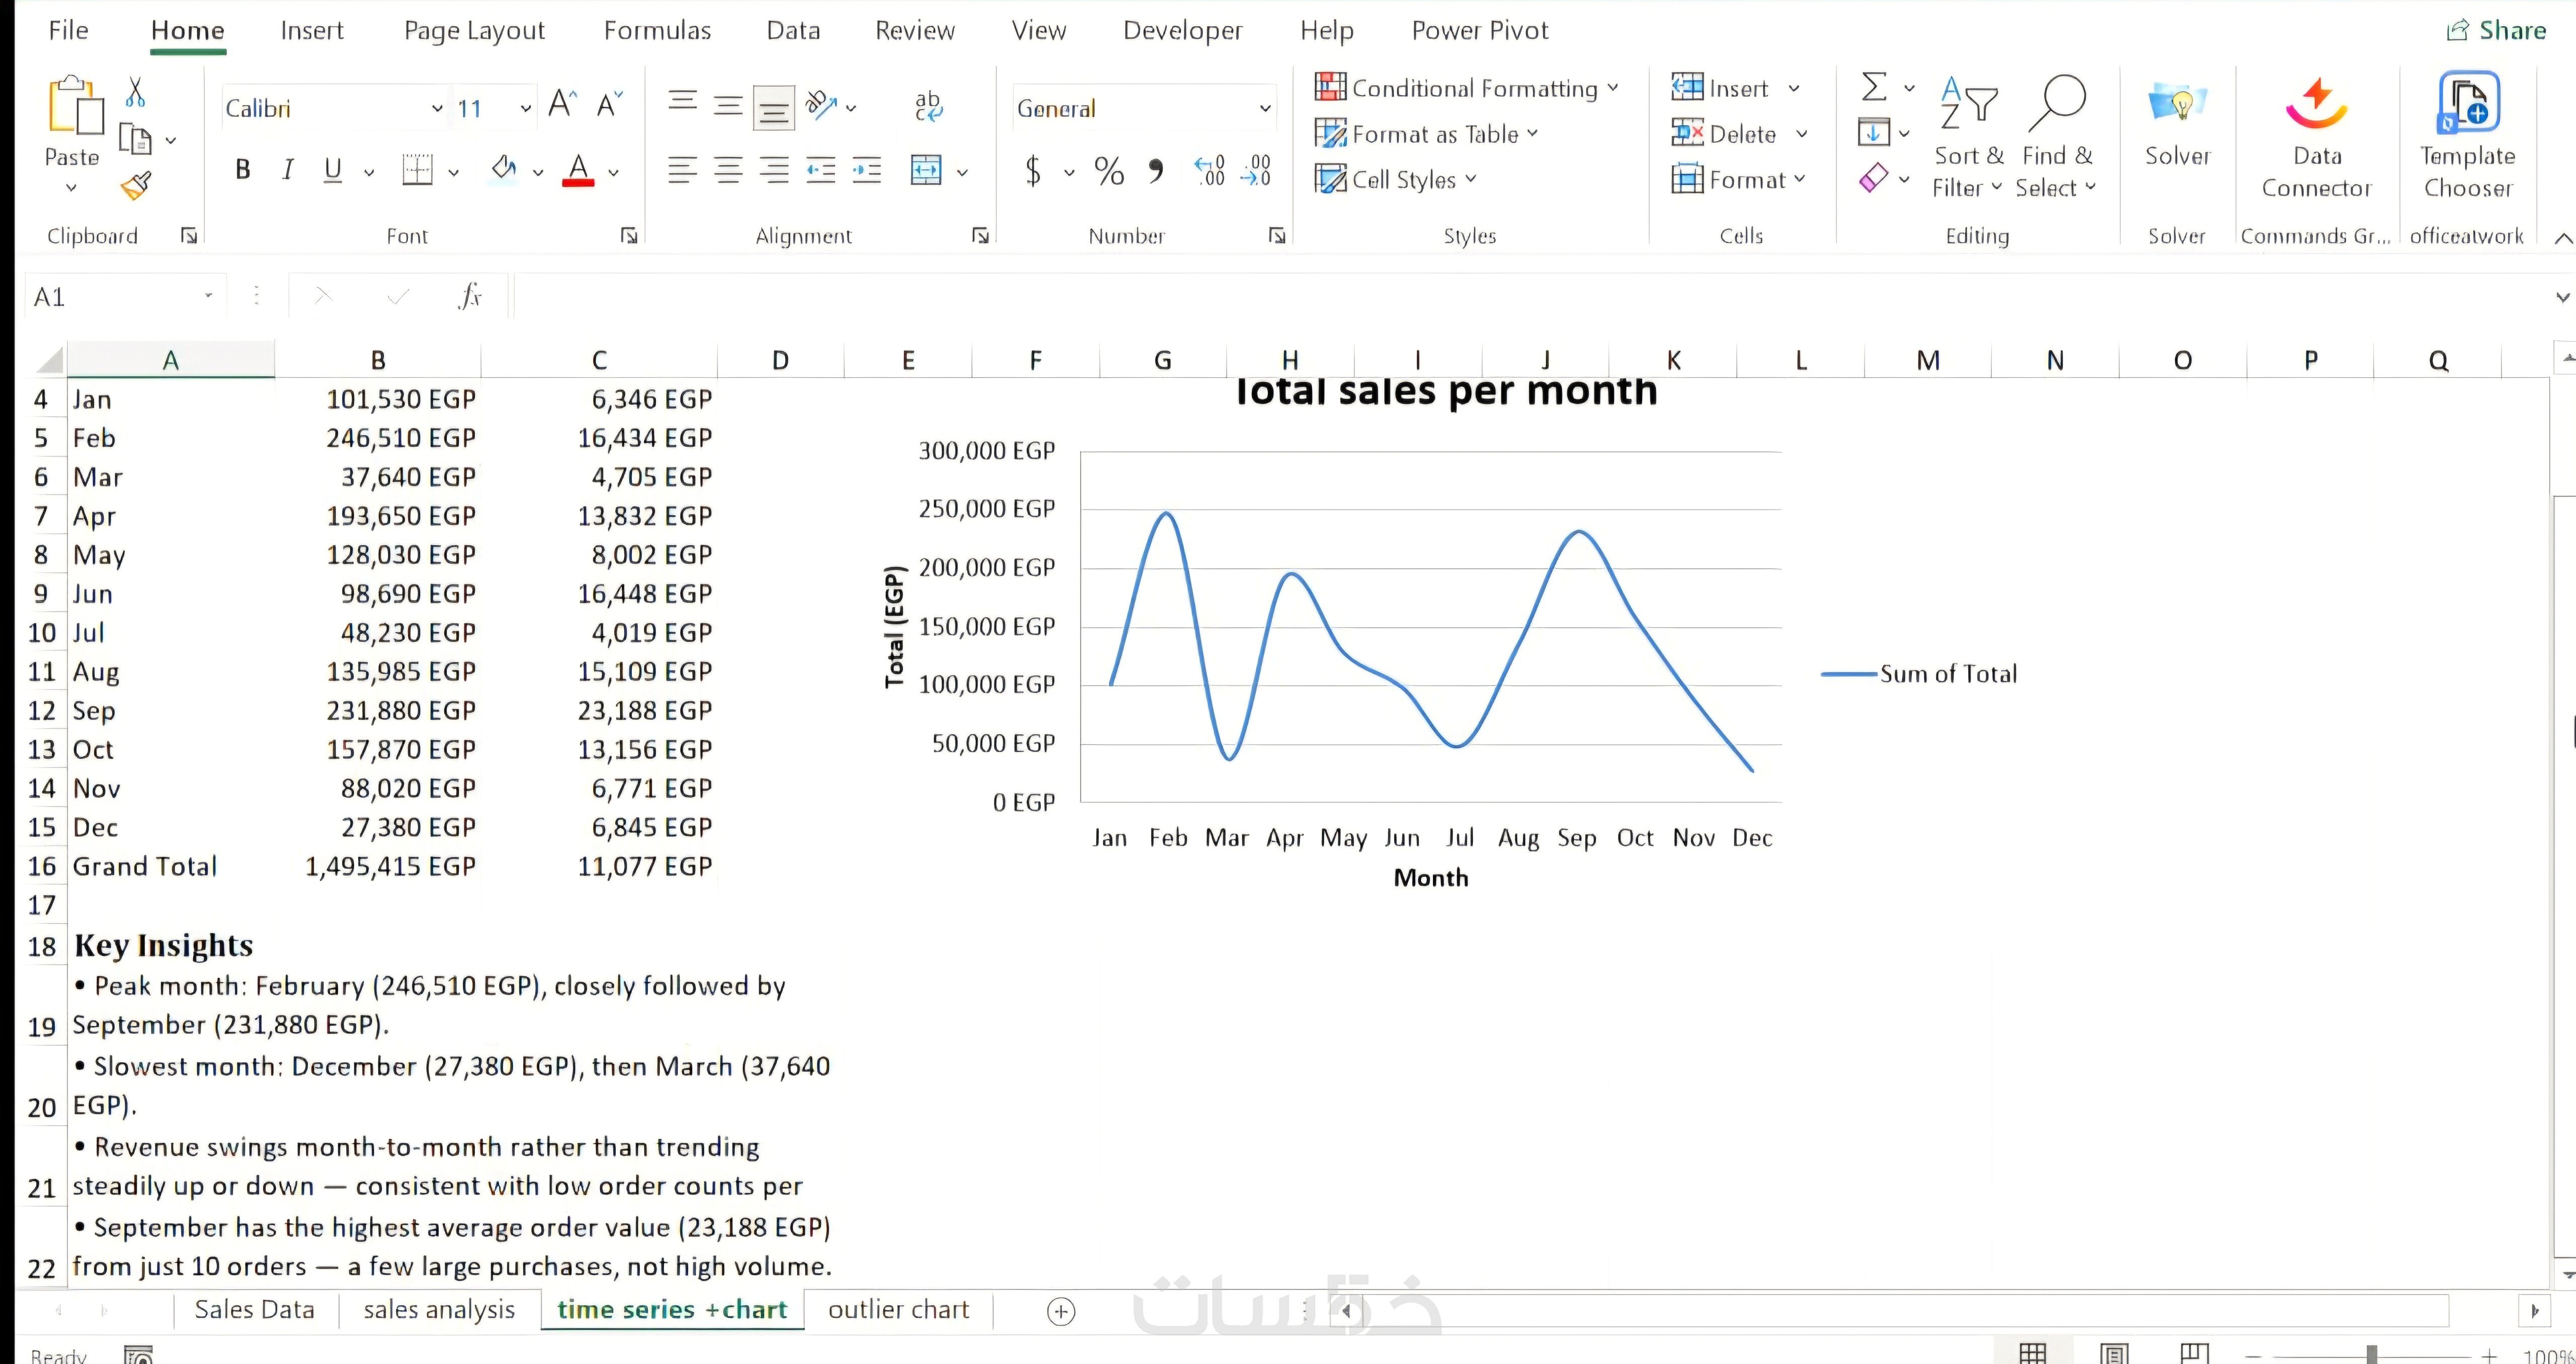
Task: Toggle Italic formatting
Action: (288, 170)
